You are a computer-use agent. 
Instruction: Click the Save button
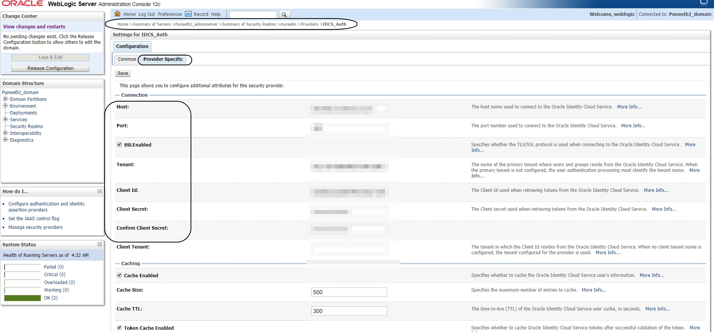(123, 73)
